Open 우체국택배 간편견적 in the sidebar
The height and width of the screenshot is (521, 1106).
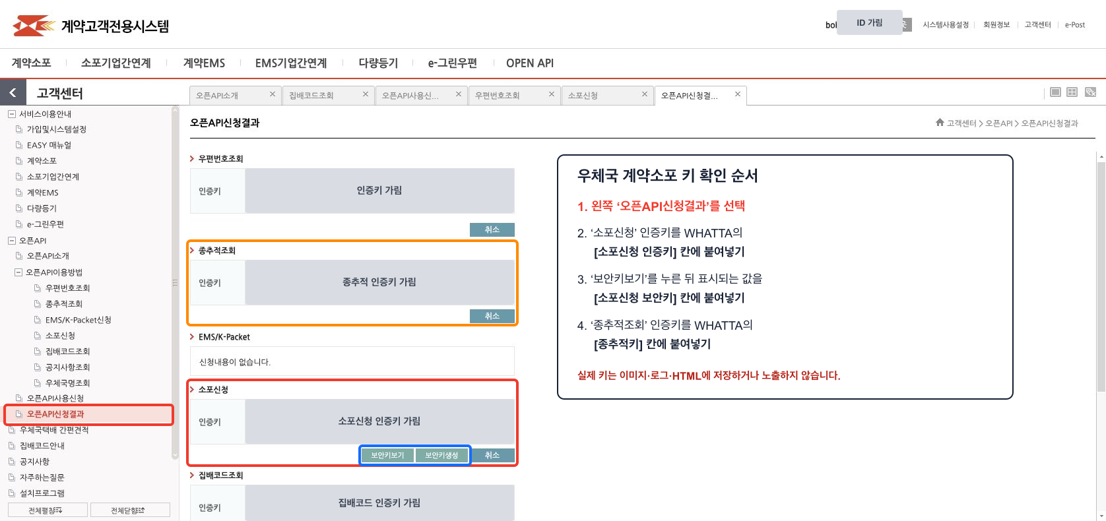point(54,430)
